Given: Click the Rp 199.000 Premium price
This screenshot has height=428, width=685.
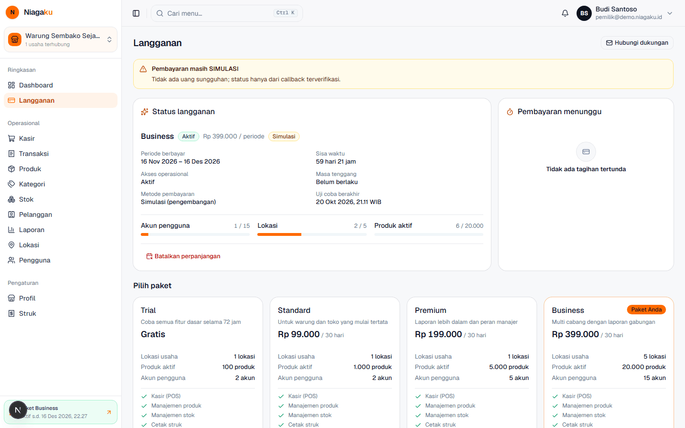Looking at the screenshot, I should pos(438,334).
